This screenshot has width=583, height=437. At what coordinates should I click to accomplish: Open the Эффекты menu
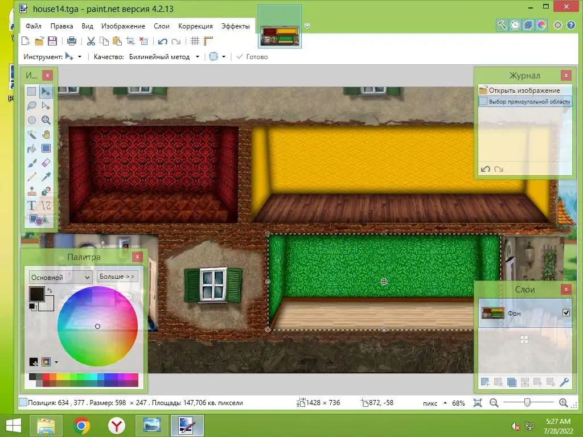(x=235, y=26)
